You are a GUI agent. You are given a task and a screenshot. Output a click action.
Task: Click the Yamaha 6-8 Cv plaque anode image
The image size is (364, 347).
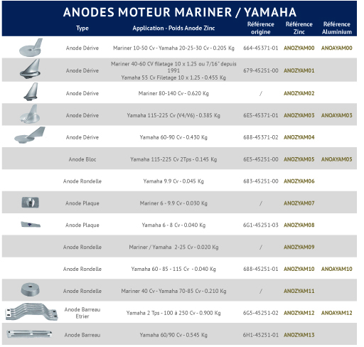(x=31, y=224)
